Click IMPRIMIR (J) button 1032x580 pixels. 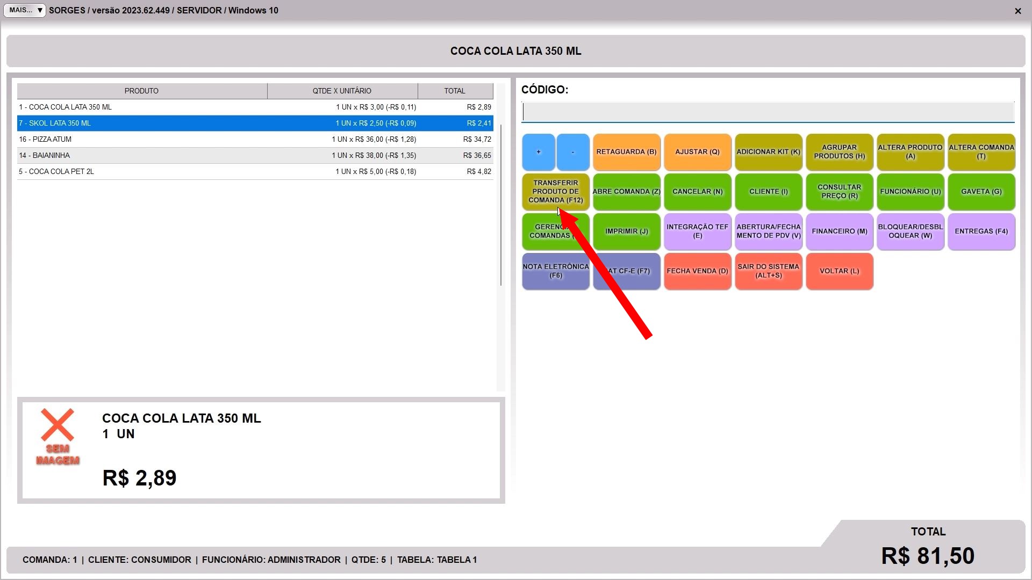tap(627, 231)
